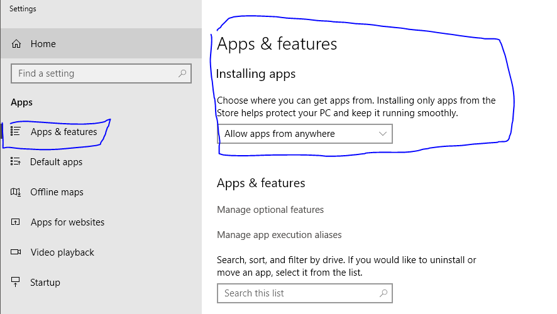Go to the Default apps page
Screen dimensions: 557x314
coord(57,162)
